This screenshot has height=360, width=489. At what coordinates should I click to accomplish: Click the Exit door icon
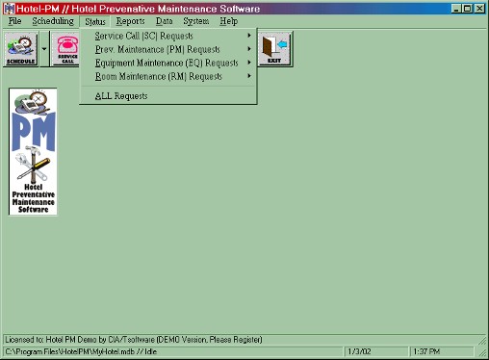tap(274, 49)
